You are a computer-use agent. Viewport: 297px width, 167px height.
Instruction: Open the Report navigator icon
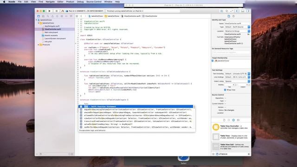tap(71, 16)
